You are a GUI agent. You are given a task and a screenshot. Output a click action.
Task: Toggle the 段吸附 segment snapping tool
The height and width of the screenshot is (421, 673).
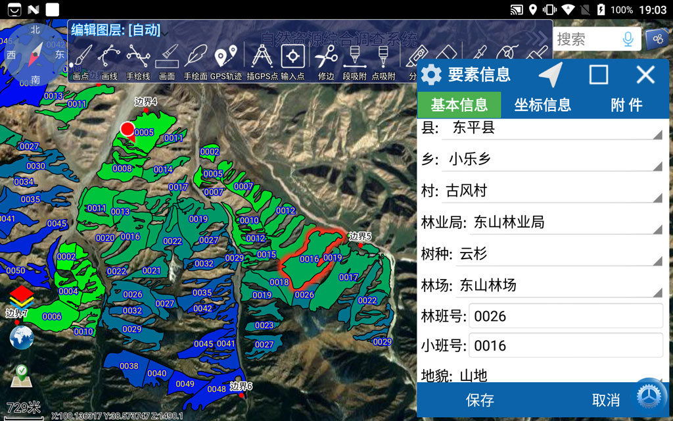click(x=355, y=61)
